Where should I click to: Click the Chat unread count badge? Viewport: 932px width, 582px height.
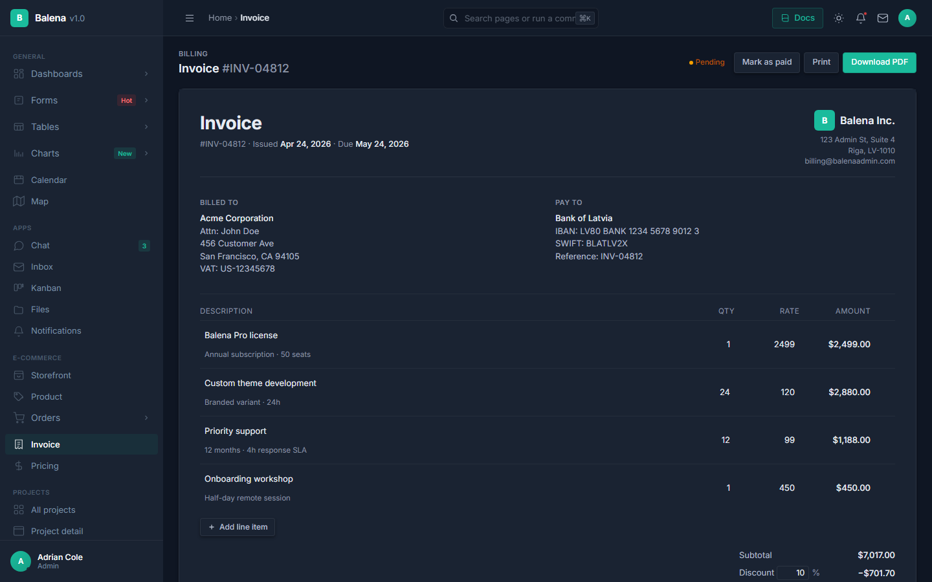(x=144, y=246)
